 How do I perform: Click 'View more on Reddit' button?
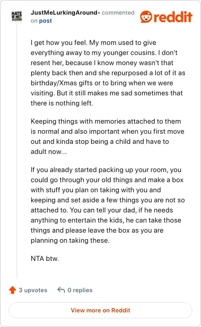click(x=100, y=310)
